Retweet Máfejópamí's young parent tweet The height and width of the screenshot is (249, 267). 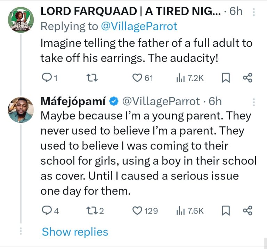pos(91,210)
